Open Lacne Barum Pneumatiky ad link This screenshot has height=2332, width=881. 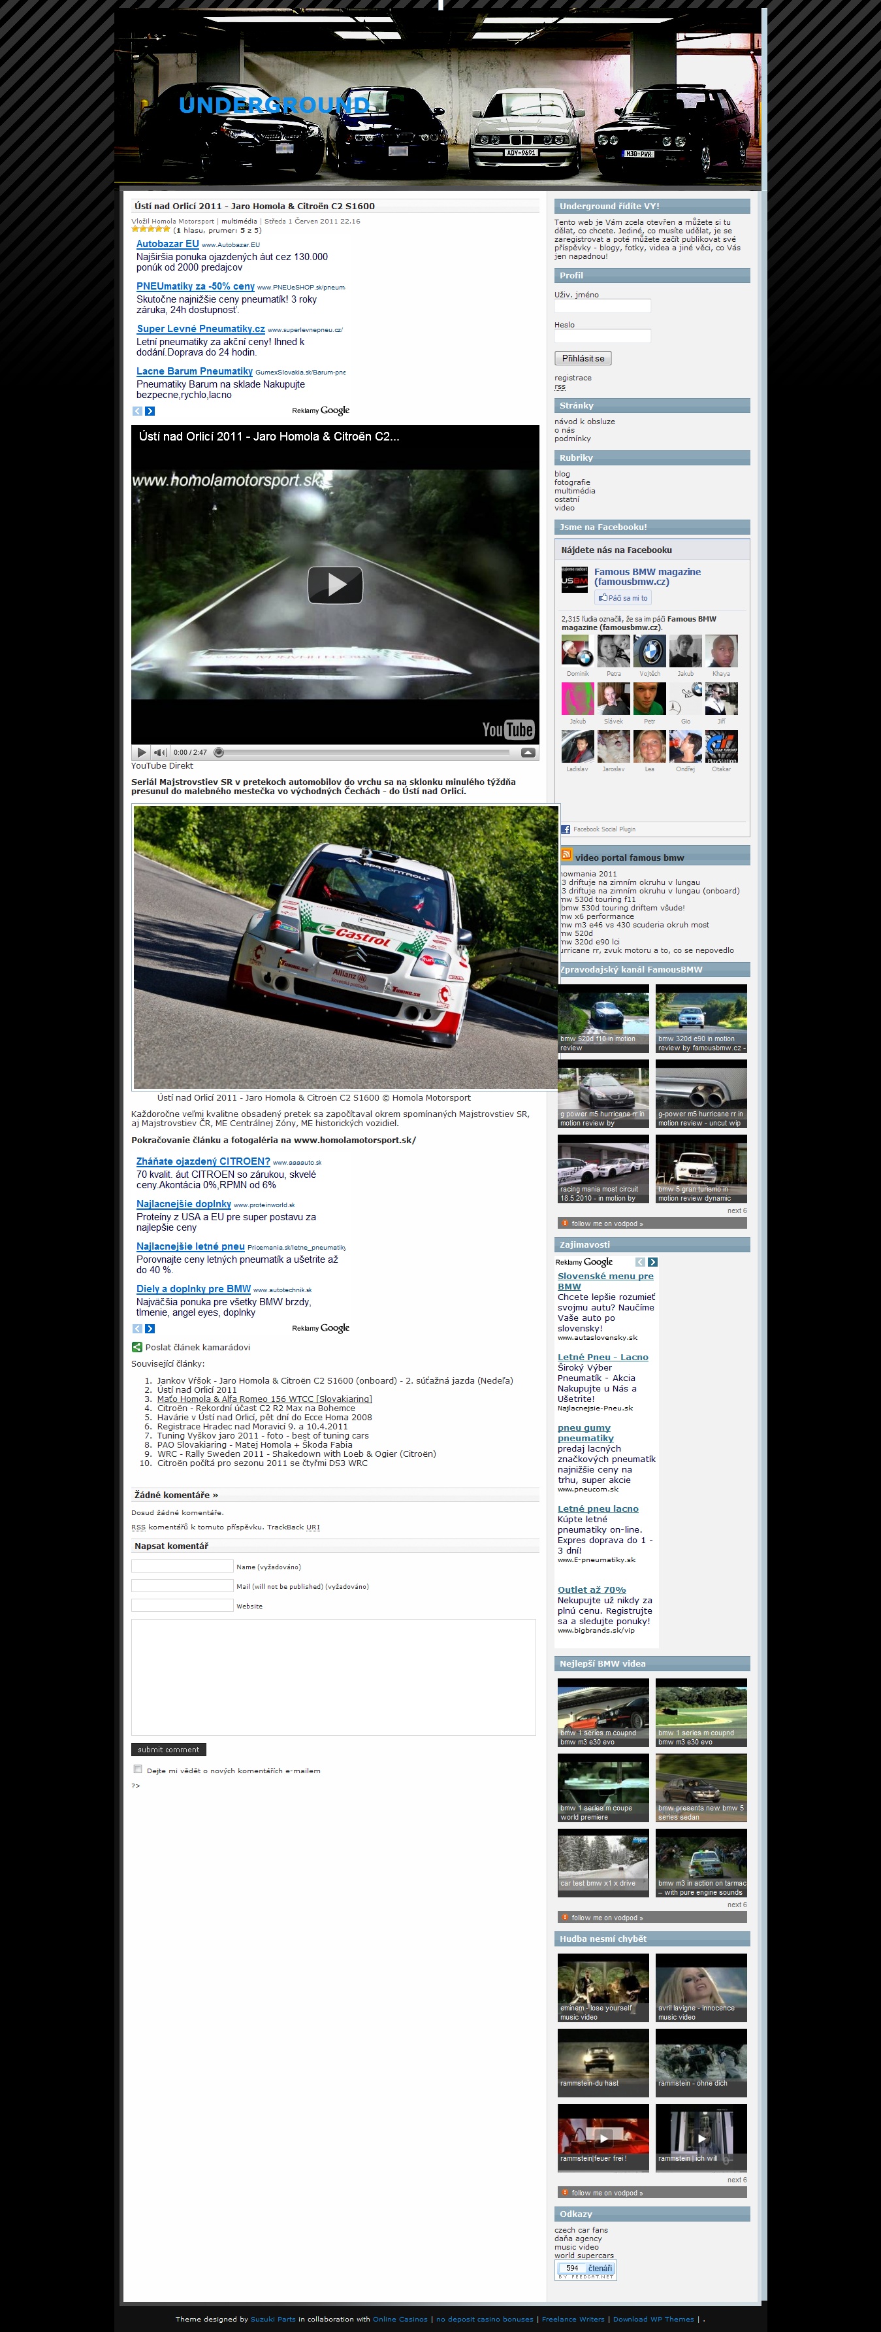click(195, 371)
